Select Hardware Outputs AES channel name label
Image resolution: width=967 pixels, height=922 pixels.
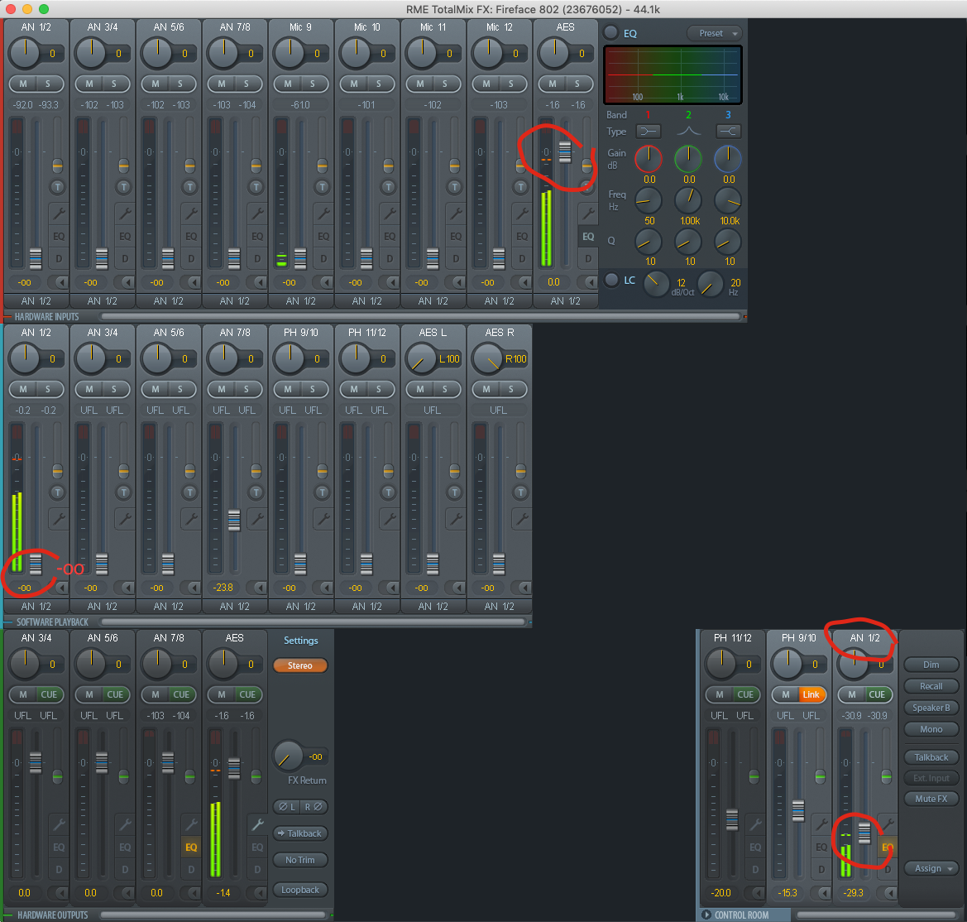pyautogui.click(x=234, y=637)
